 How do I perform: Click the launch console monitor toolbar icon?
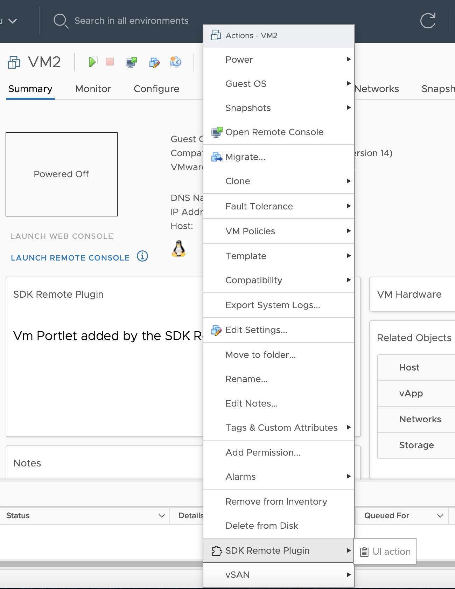click(x=131, y=62)
